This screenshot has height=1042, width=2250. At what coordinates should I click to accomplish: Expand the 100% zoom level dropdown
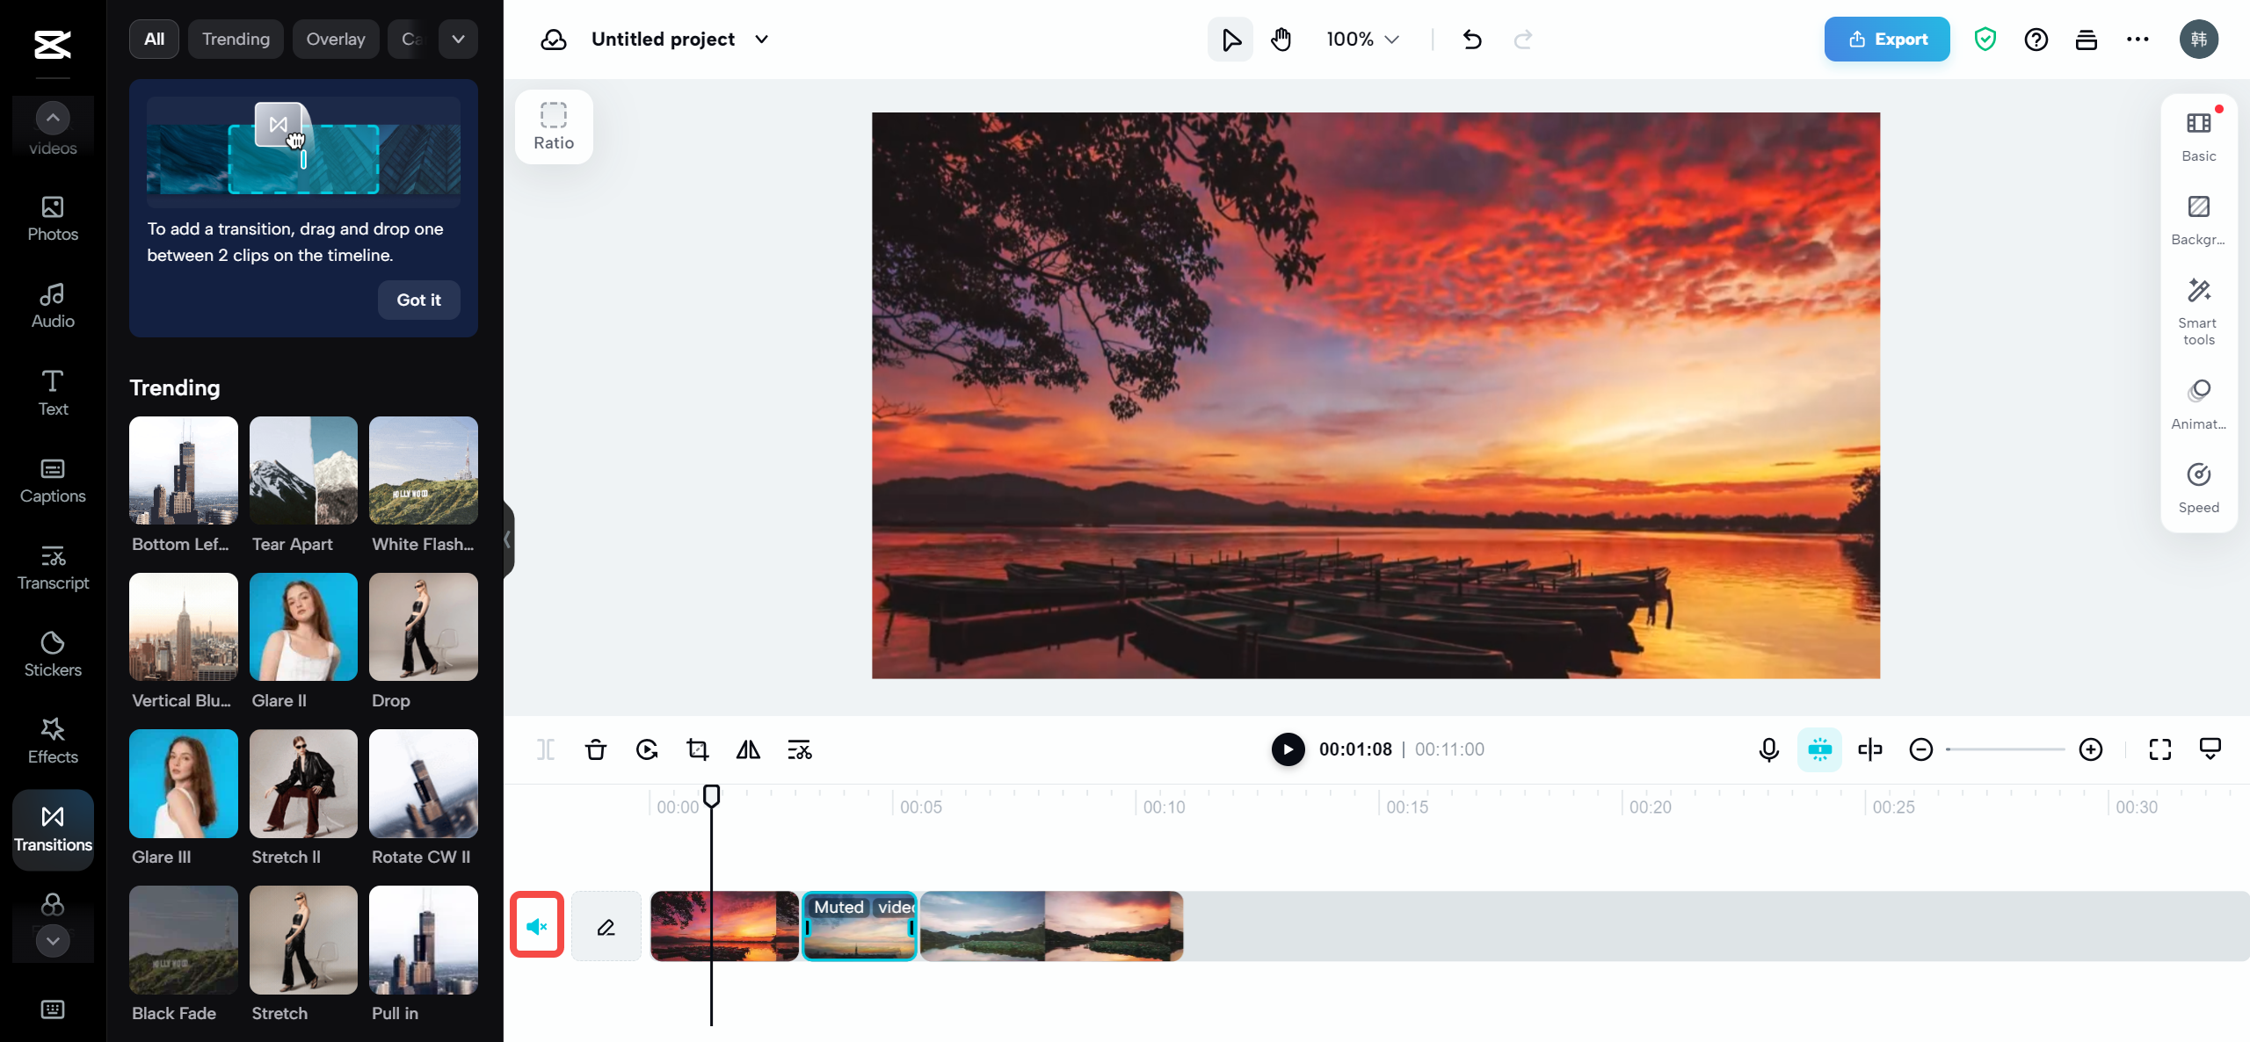(1362, 40)
